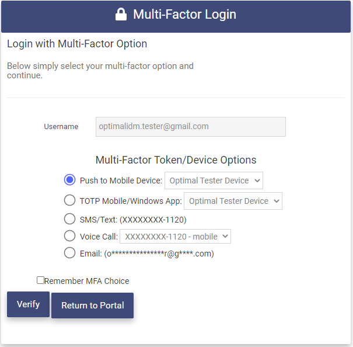353x347 pixels.
Task: Click Return to Portal button
Action: pyautogui.click(x=92, y=306)
